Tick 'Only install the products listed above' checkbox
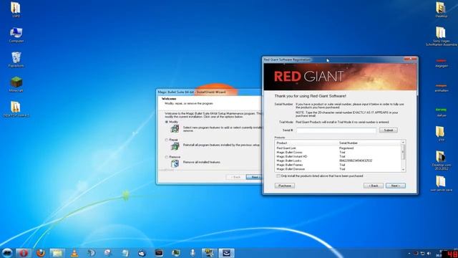The width and height of the screenshot is (458, 258). coord(278,176)
